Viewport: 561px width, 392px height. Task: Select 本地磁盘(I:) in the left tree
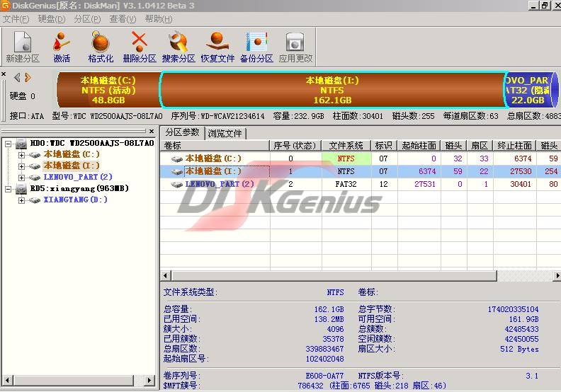coord(72,166)
